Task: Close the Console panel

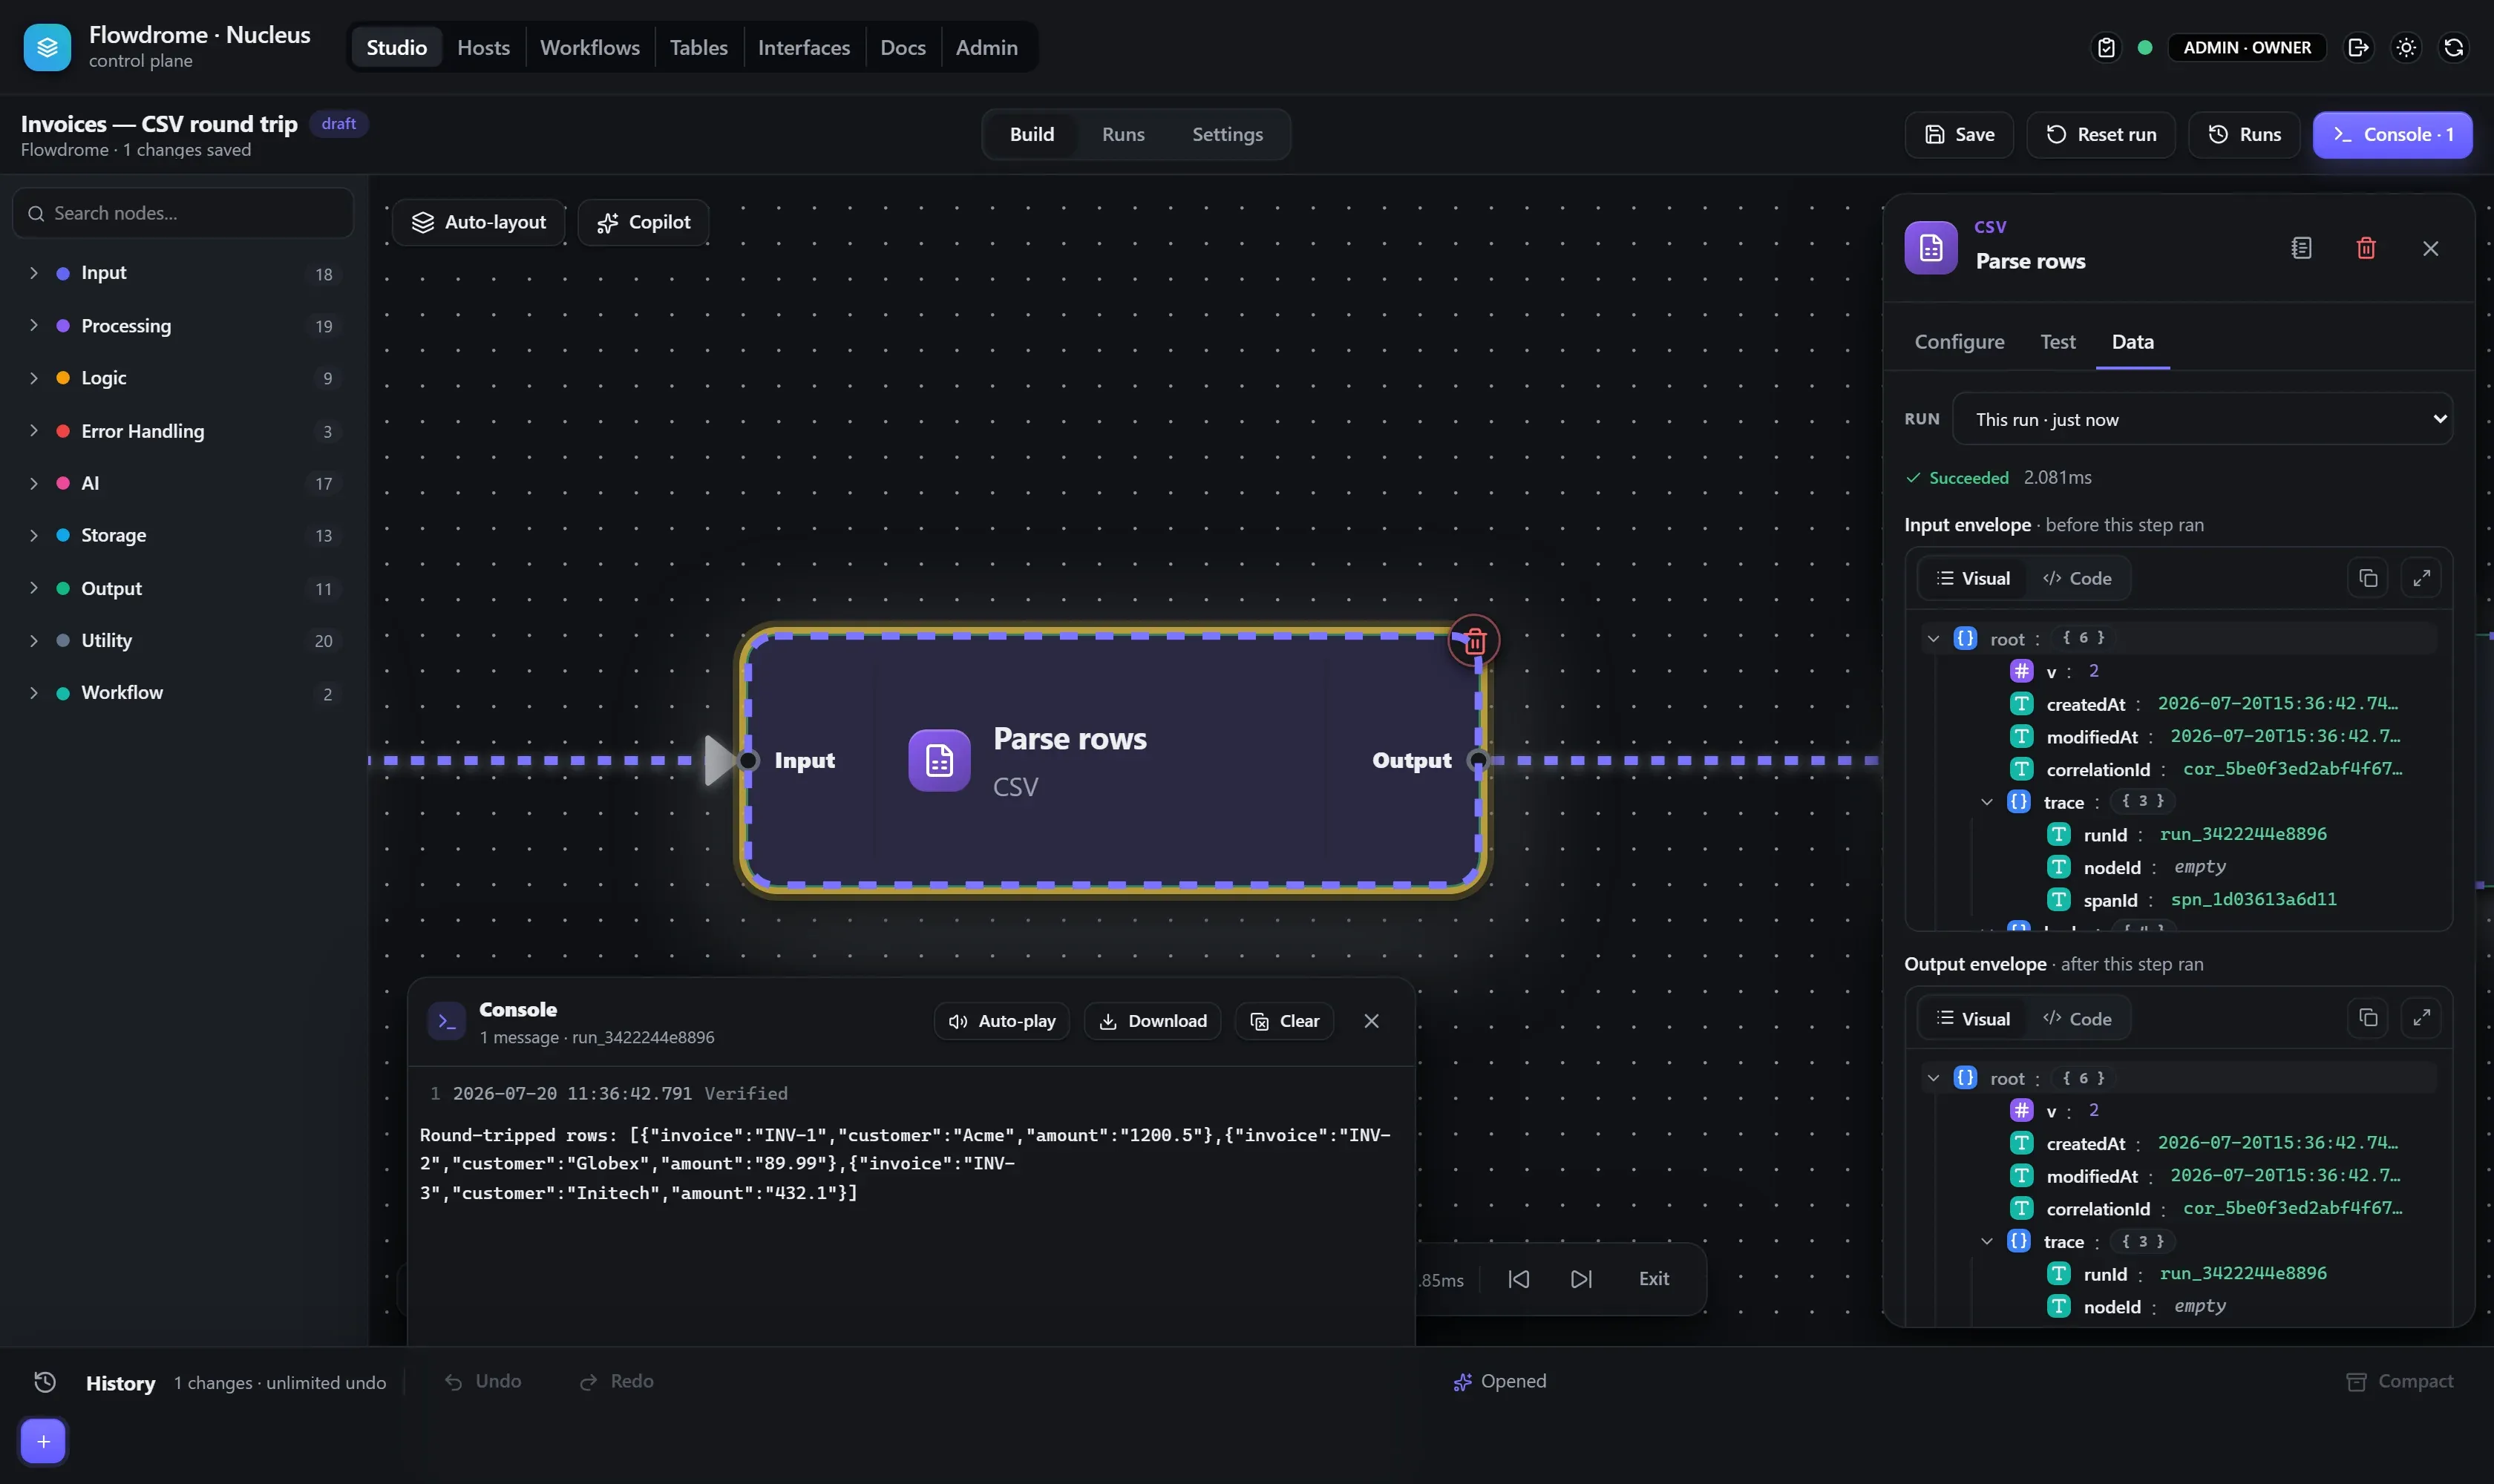Action: [x=1370, y=1021]
